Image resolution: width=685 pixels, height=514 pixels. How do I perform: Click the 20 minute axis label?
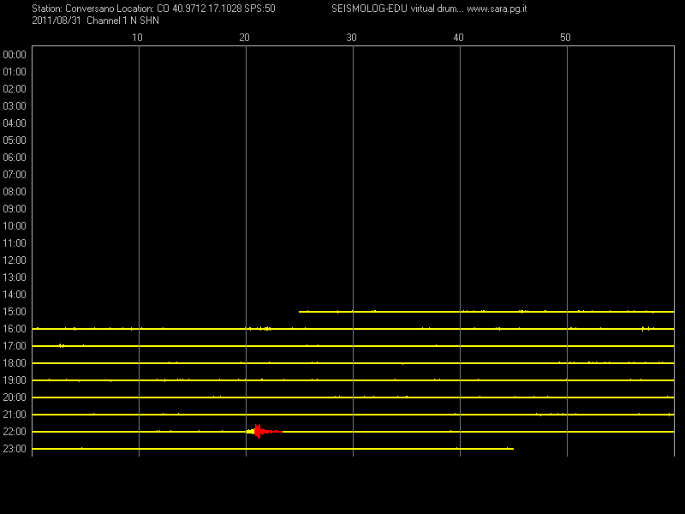(244, 38)
